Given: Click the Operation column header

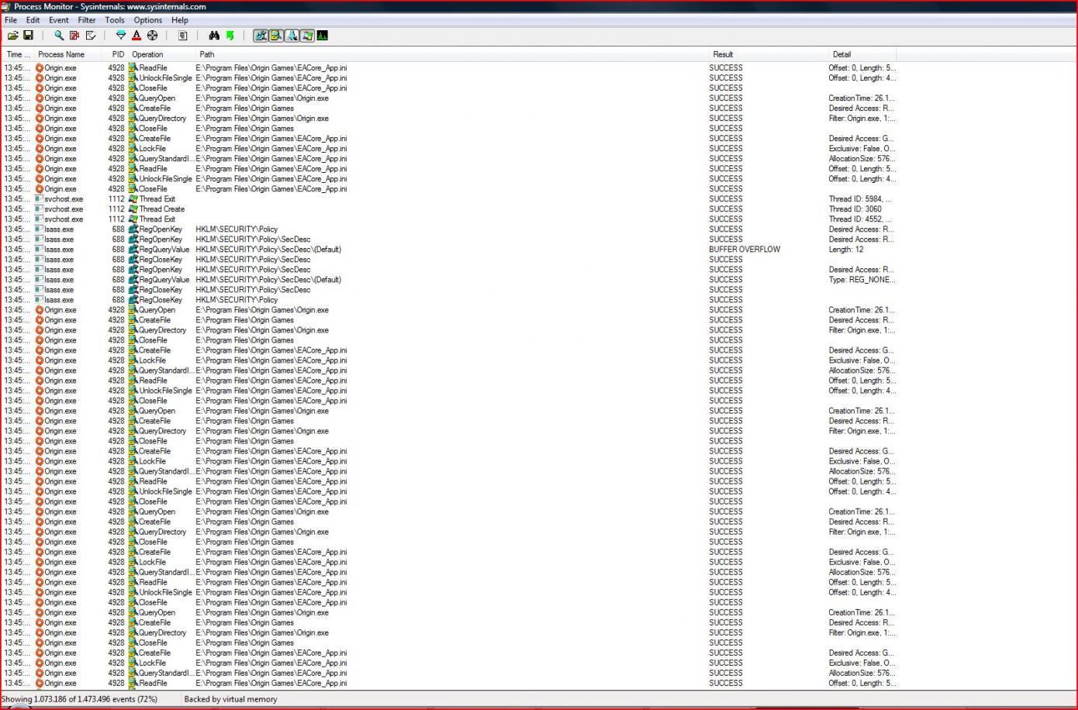Looking at the screenshot, I should [161, 54].
